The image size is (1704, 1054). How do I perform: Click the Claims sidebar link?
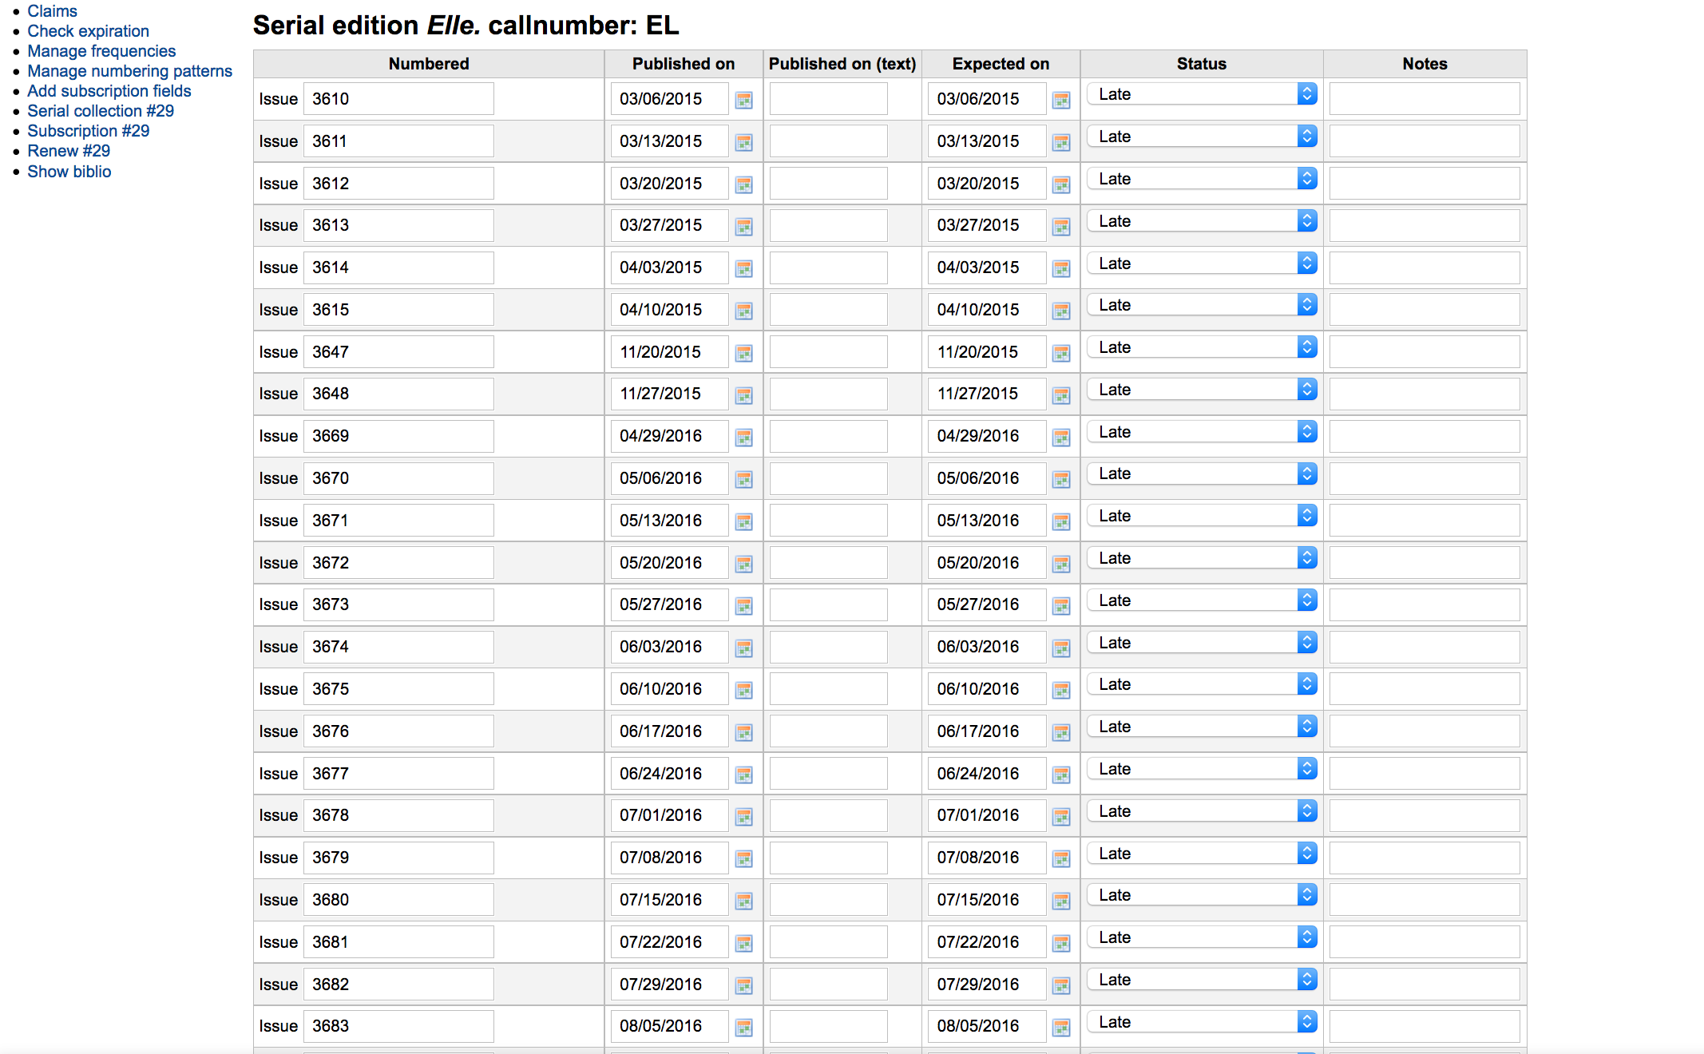coord(52,11)
